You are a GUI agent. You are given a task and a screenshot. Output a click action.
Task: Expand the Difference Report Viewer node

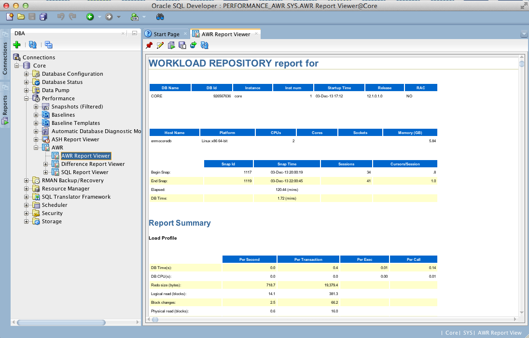point(45,164)
